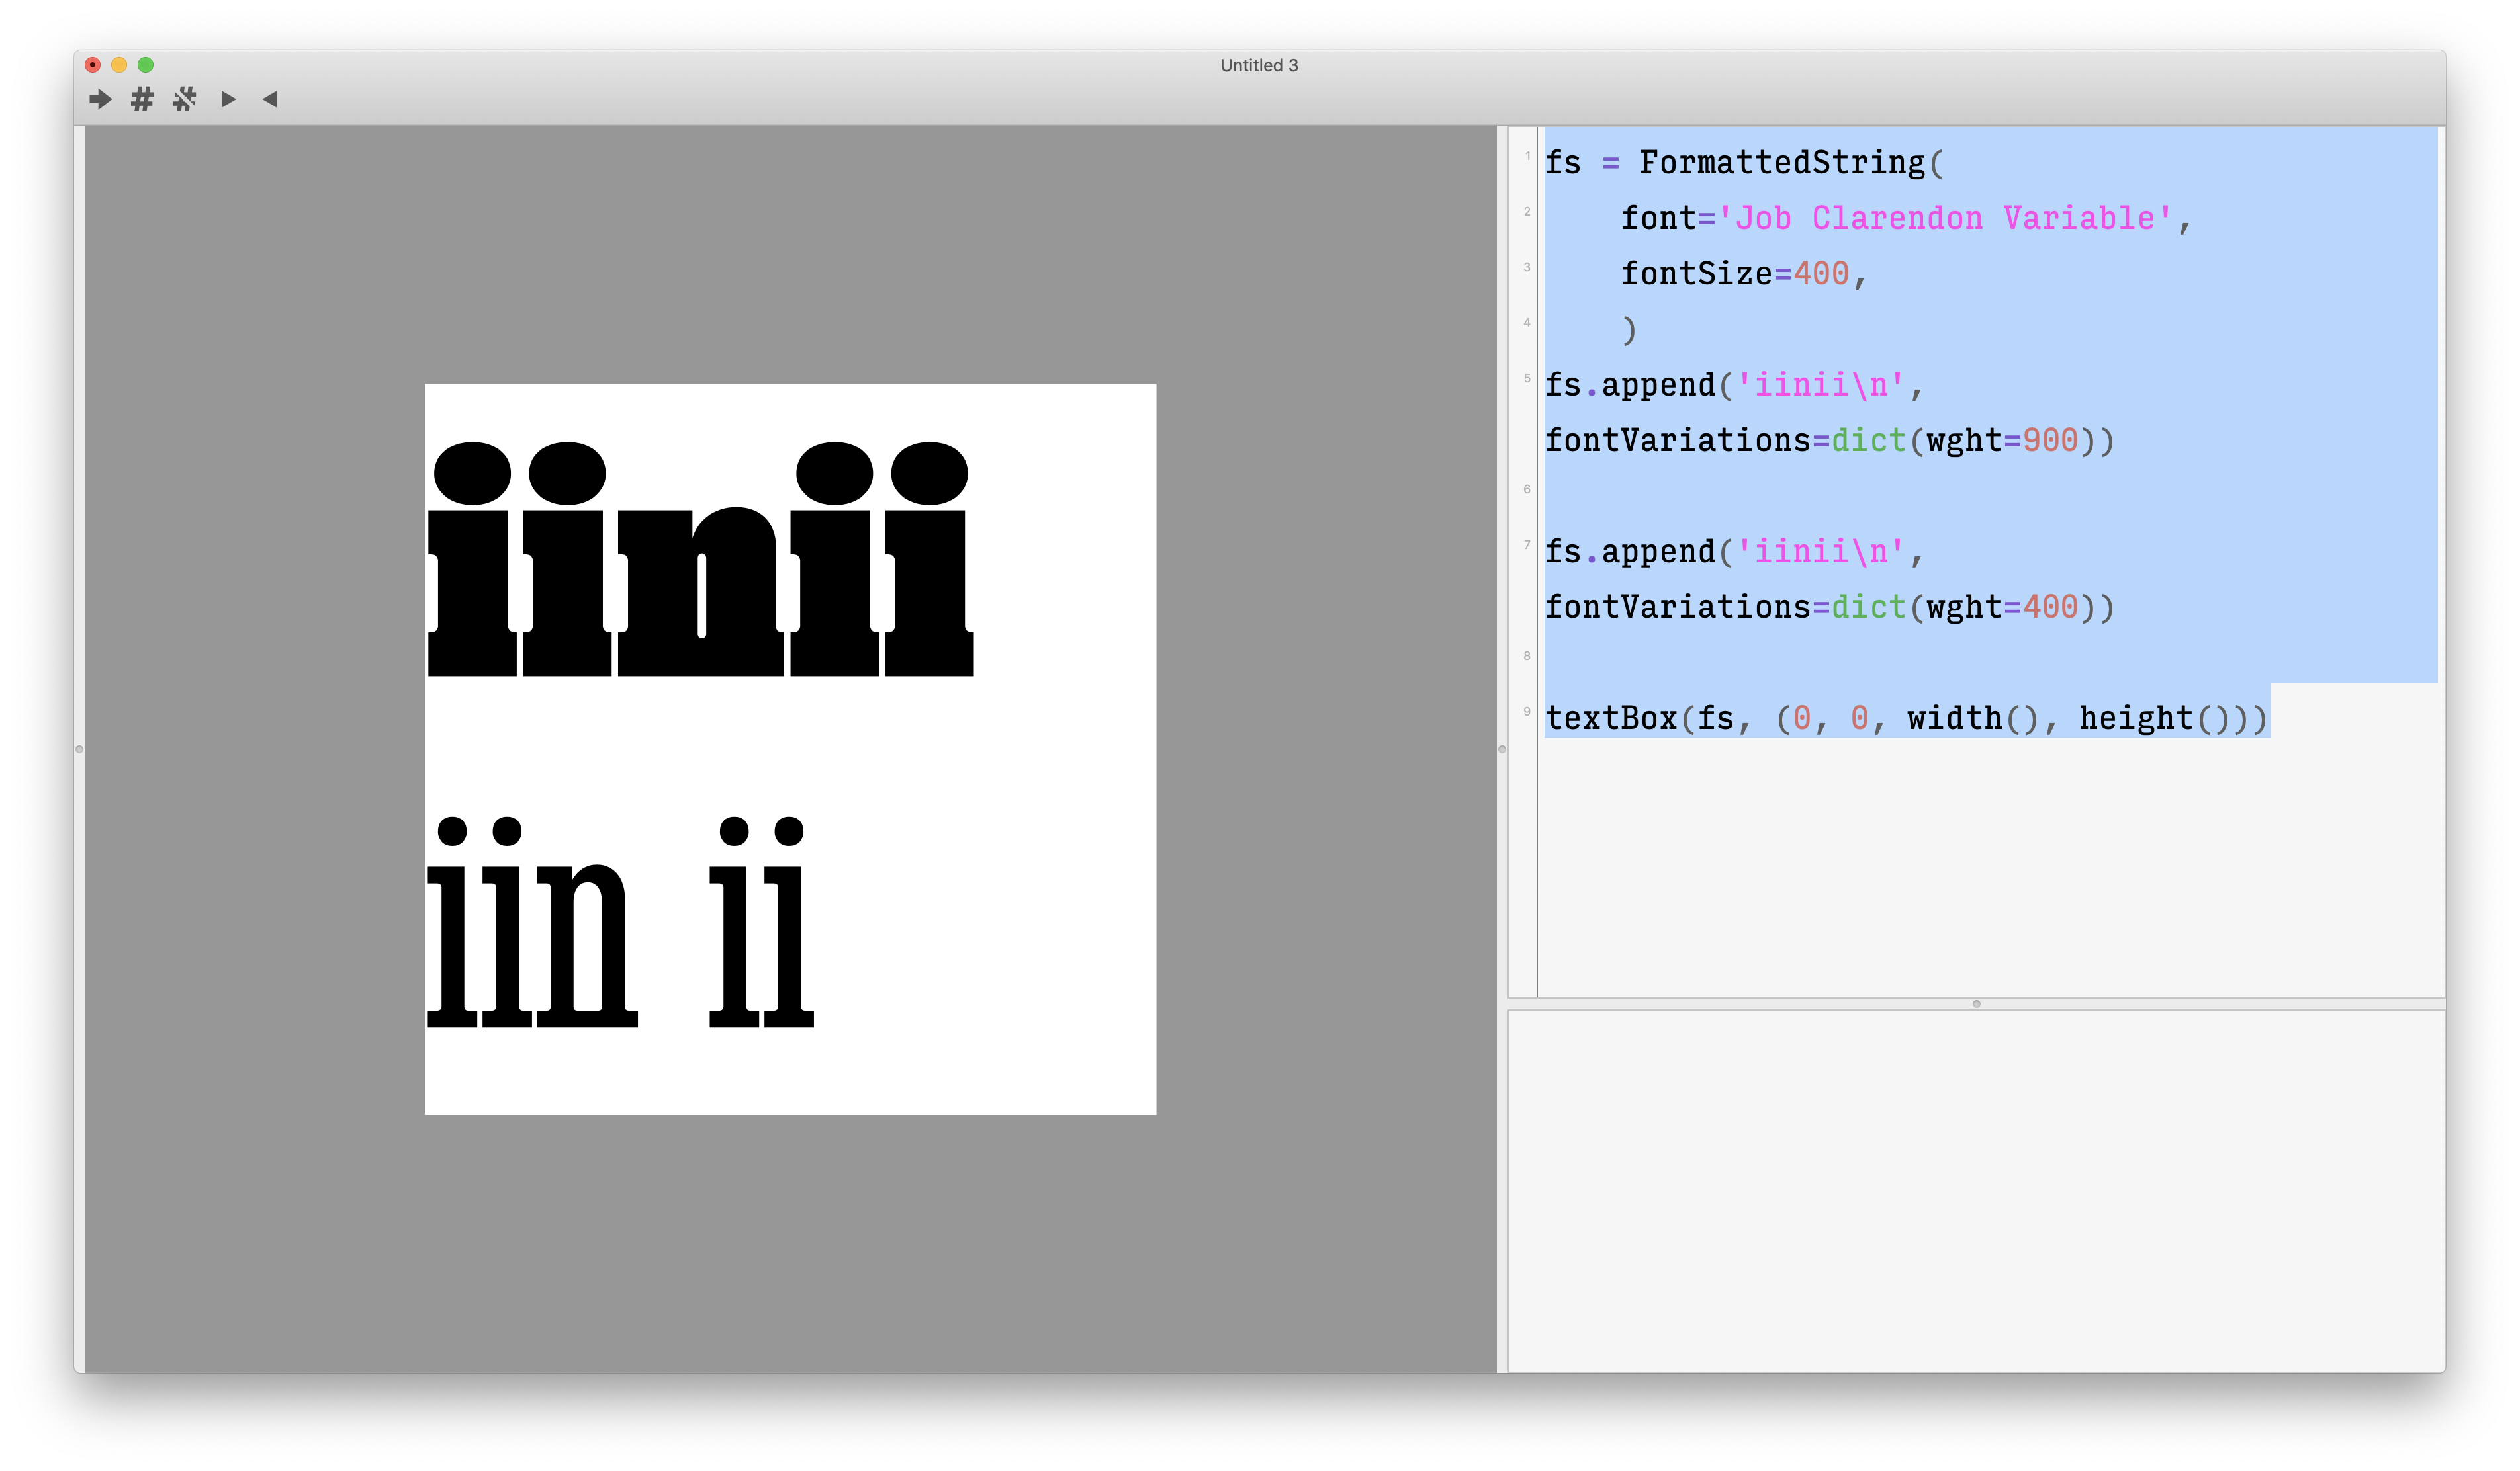The height and width of the screenshot is (1471, 2520).
Task: Click the 'Untitled 3' window title
Action: (x=1259, y=65)
